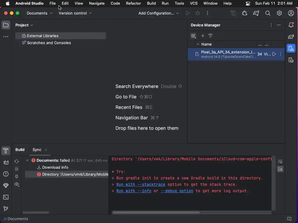
Task: Click the Sync Gradle project refresh icon
Action: pos(17,161)
